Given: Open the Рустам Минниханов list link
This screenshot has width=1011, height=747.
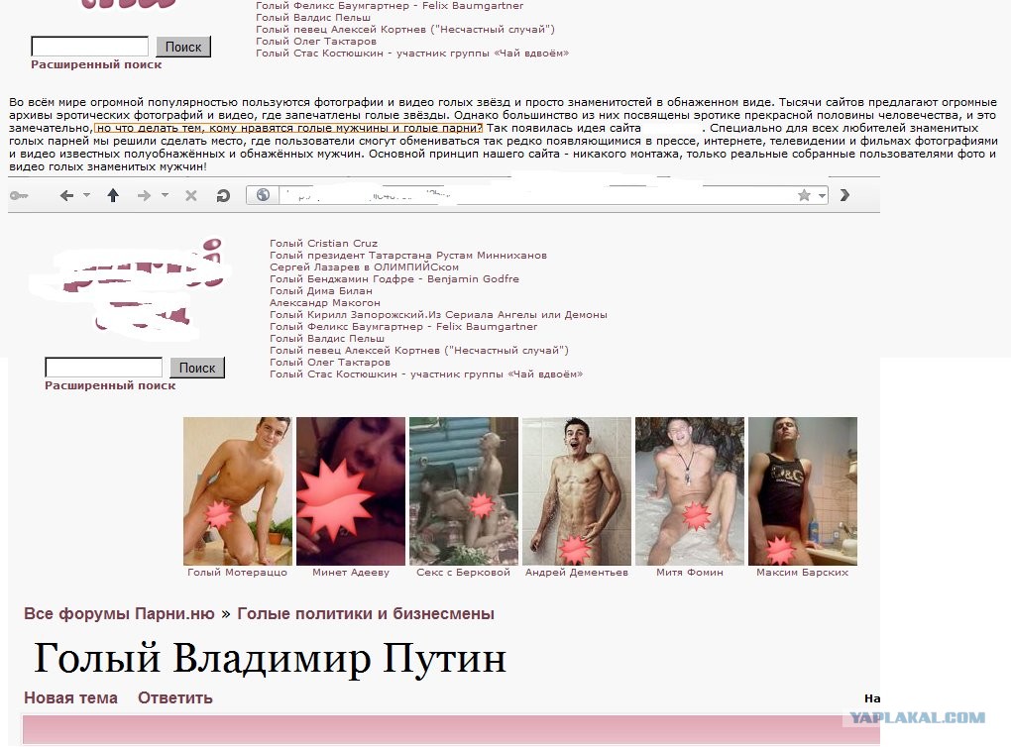Looking at the screenshot, I should pyautogui.click(x=408, y=256).
